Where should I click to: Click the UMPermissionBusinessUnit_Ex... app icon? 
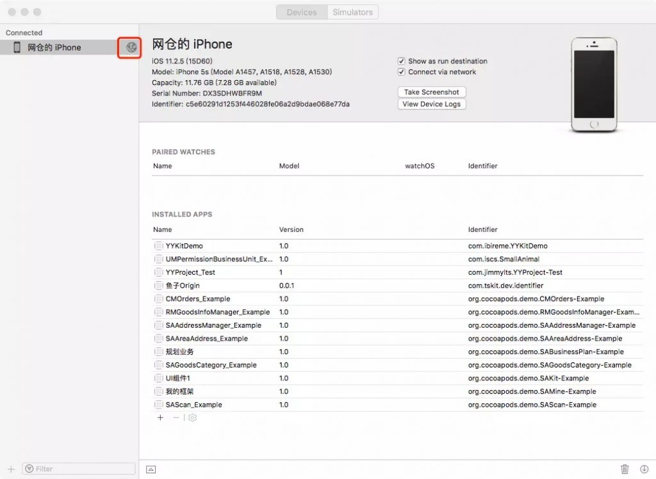[159, 259]
